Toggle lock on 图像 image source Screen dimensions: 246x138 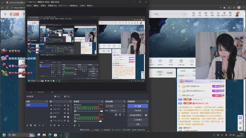(x=68, y=117)
